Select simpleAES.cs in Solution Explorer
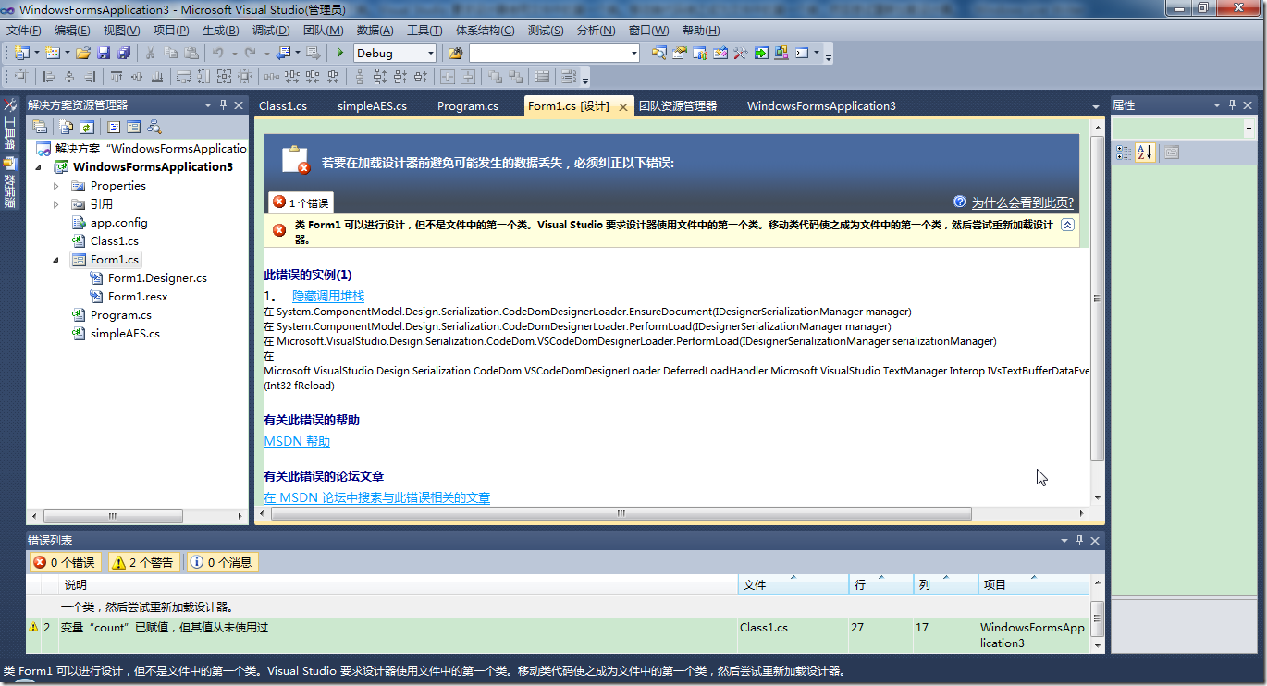The width and height of the screenshot is (1267, 686). coord(125,334)
